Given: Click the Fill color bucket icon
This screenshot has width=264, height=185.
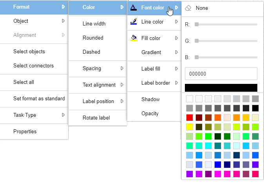Looking at the screenshot, I should pos(134,38).
